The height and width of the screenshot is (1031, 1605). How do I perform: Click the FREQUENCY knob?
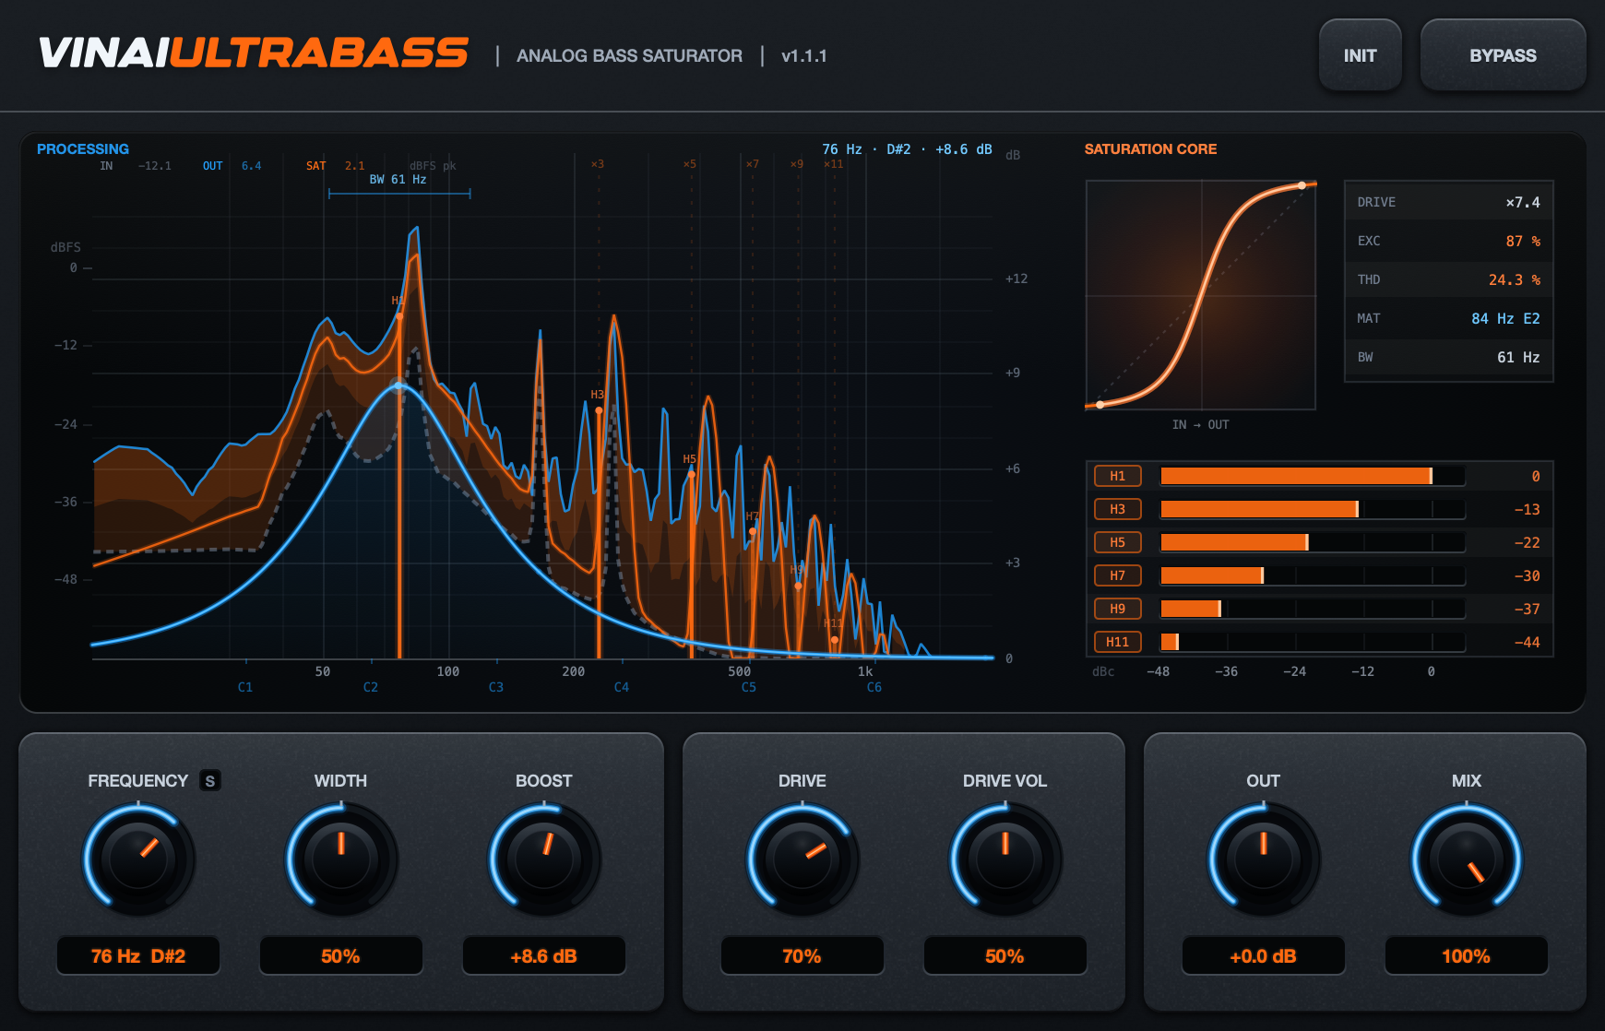(x=138, y=859)
